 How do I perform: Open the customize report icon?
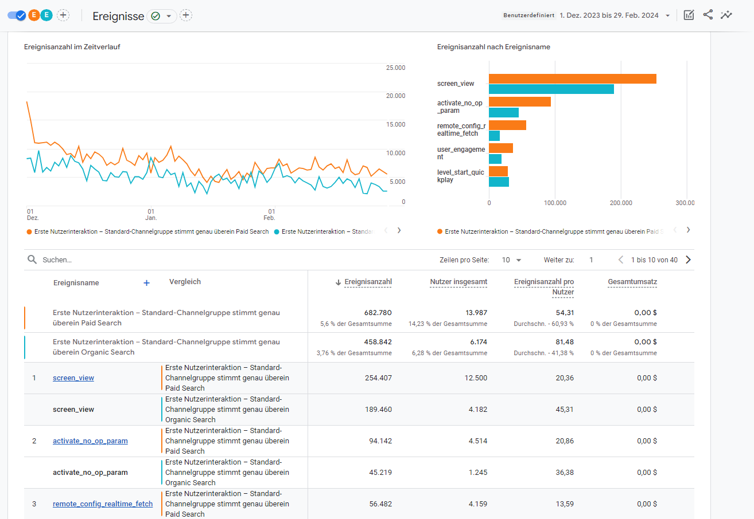[689, 15]
